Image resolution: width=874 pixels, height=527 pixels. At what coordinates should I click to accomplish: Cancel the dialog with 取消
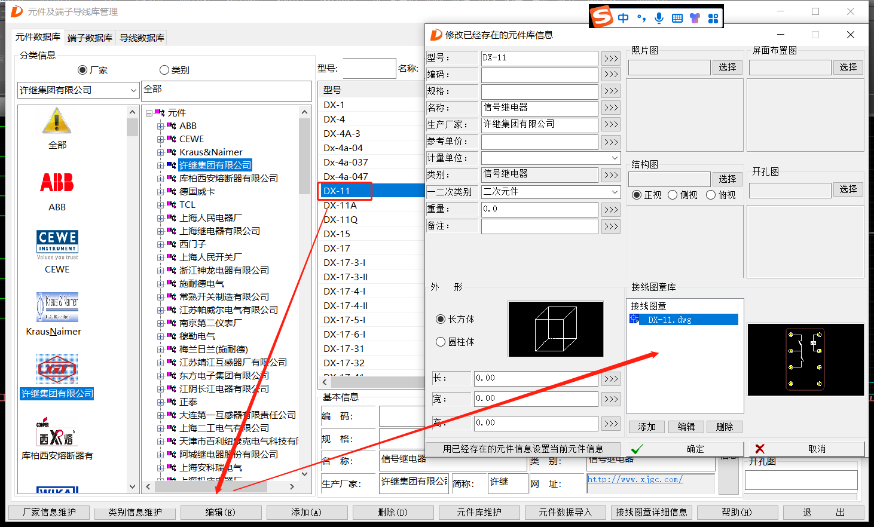806,449
